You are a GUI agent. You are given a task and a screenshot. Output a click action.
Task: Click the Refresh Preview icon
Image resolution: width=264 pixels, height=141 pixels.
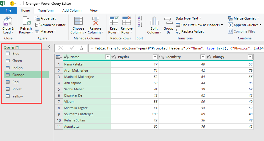26,21
